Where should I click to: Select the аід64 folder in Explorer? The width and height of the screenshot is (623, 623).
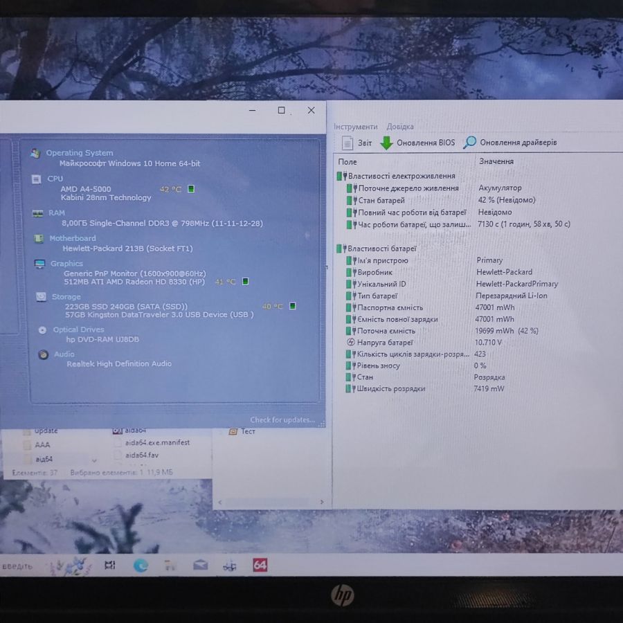pos(44,460)
